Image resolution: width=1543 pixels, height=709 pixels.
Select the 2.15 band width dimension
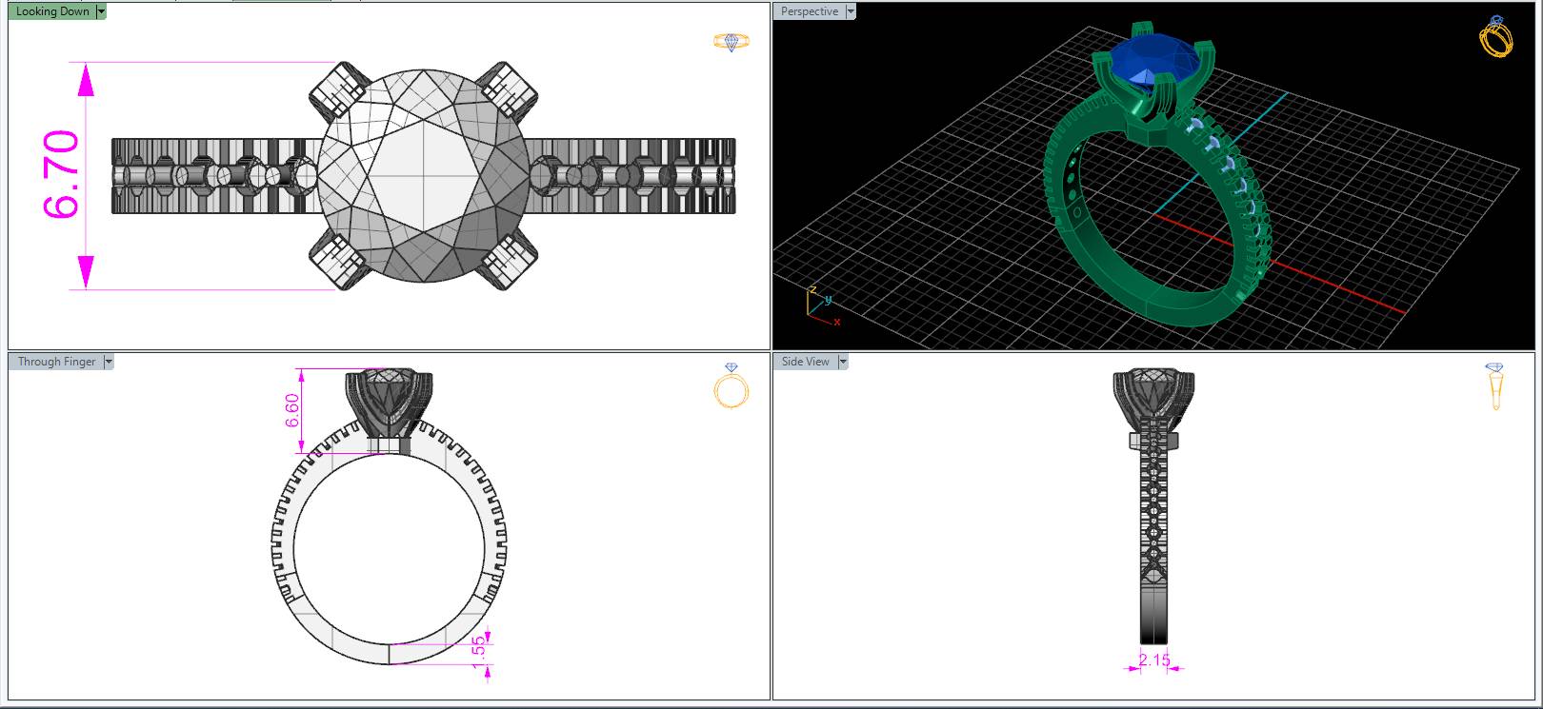pyautogui.click(x=1154, y=660)
